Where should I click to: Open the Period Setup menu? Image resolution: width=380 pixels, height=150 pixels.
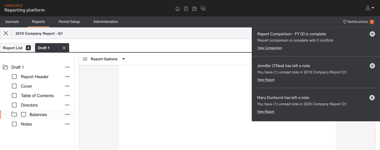click(69, 22)
